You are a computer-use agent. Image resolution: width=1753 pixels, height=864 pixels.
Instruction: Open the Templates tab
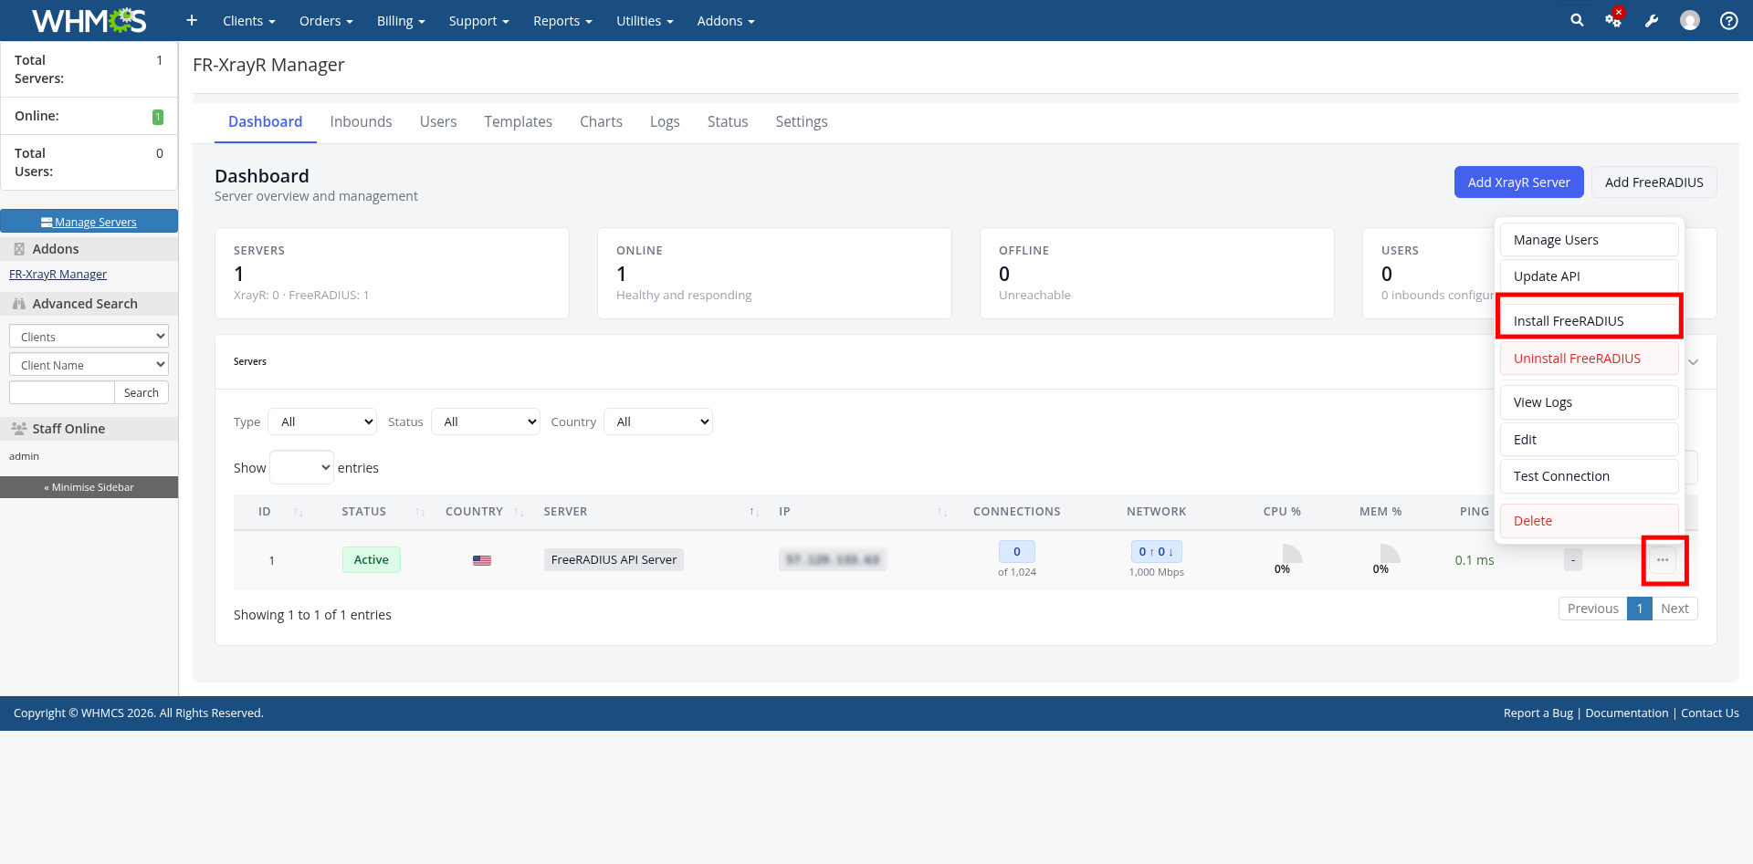tap(518, 121)
